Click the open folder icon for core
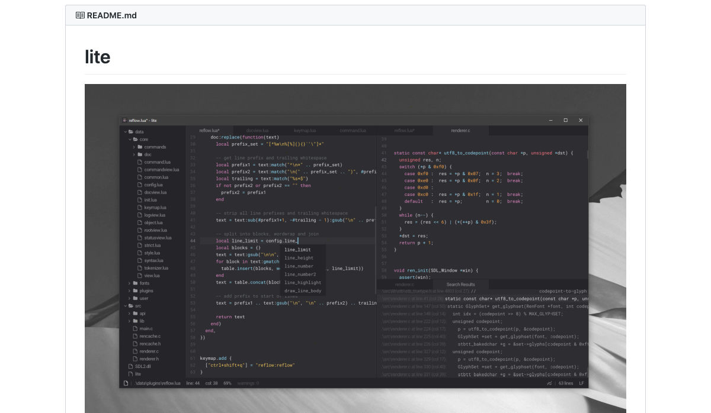This screenshot has width=711, height=413. 136,139
